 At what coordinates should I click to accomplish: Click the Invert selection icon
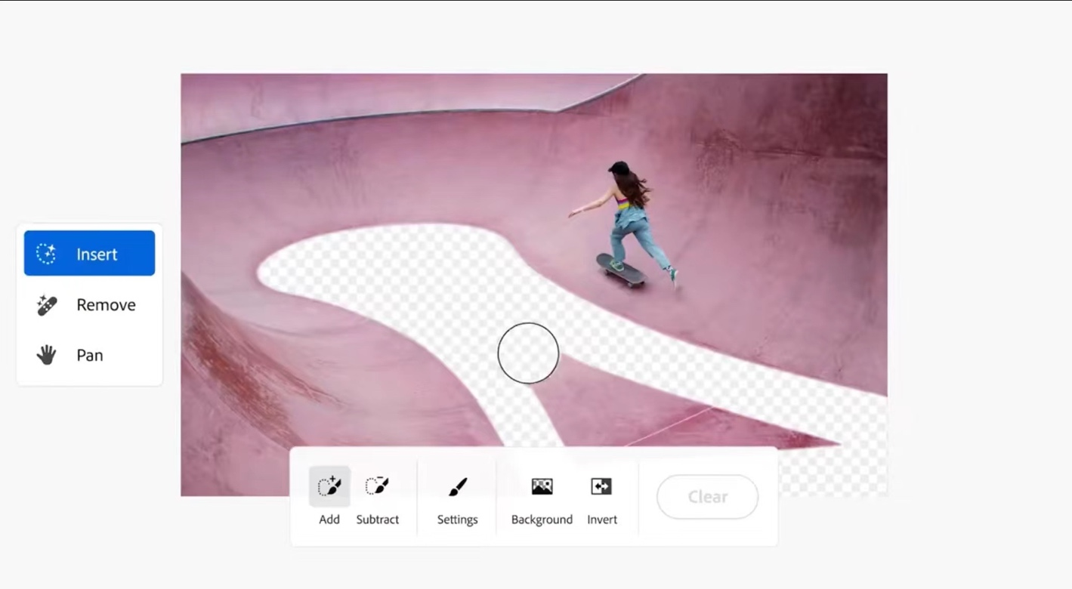[601, 486]
